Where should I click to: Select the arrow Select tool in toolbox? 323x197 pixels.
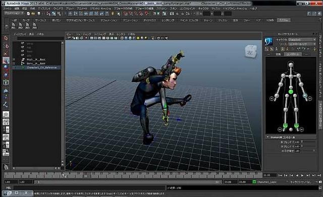click(6, 38)
